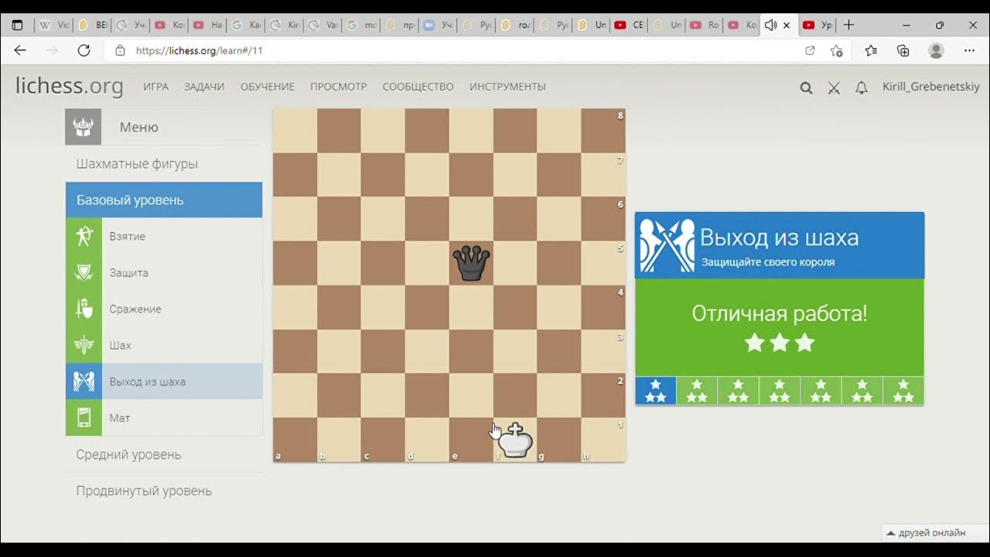Open a new browser tab
Image resolution: width=990 pixels, height=557 pixels.
click(x=848, y=25)
